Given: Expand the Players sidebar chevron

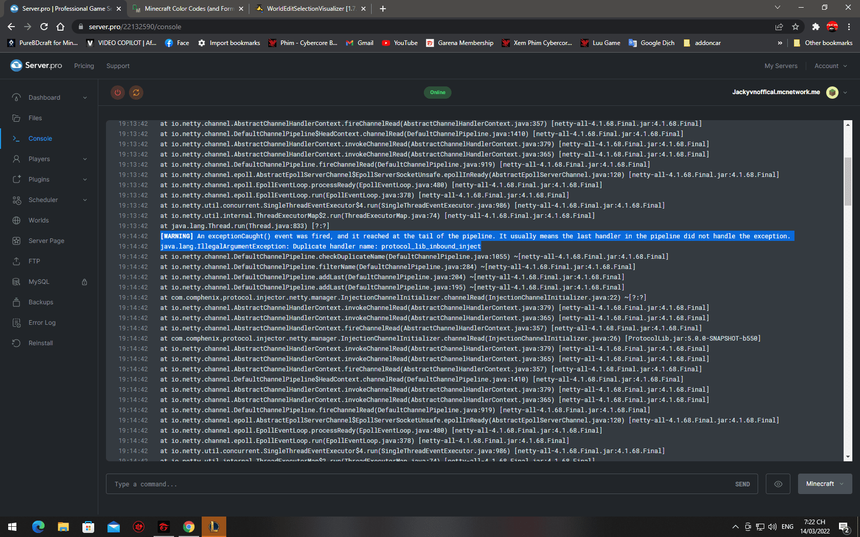Looking at the screenshot, I should 85,159.
